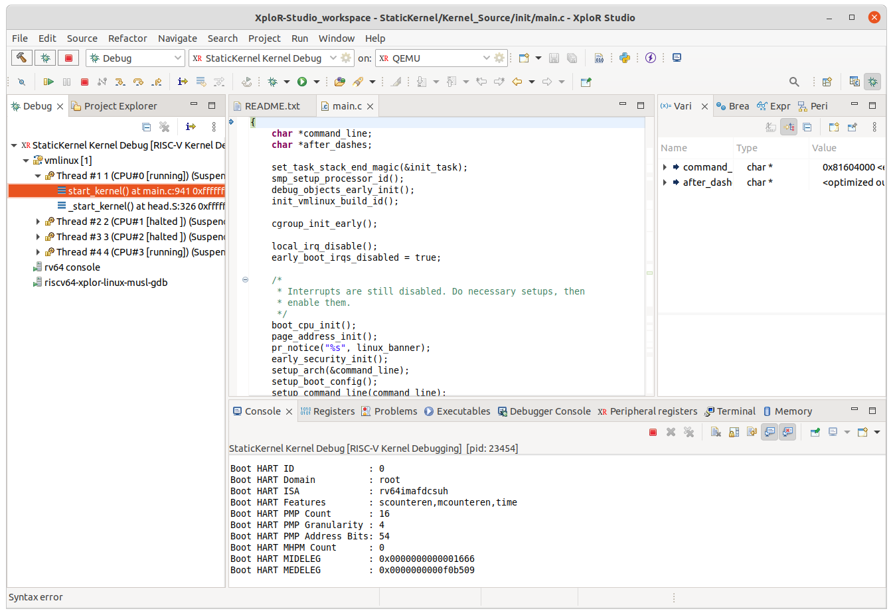893x615 pixels.
Task: Click the bug Debug launch button
Action: (45, 58)
